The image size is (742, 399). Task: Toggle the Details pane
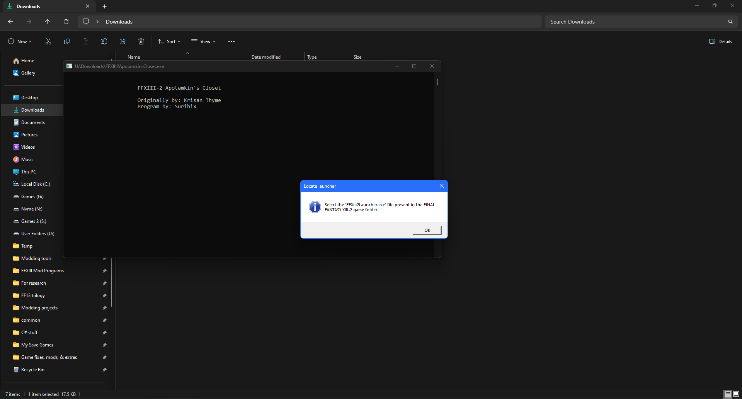point(721,41)
